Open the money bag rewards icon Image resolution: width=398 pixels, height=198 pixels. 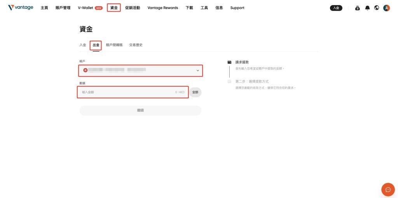point(358,8)
